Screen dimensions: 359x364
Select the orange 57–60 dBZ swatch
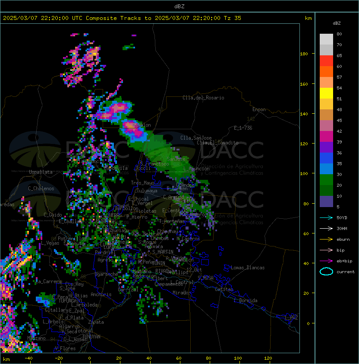[x=326, y=71]
